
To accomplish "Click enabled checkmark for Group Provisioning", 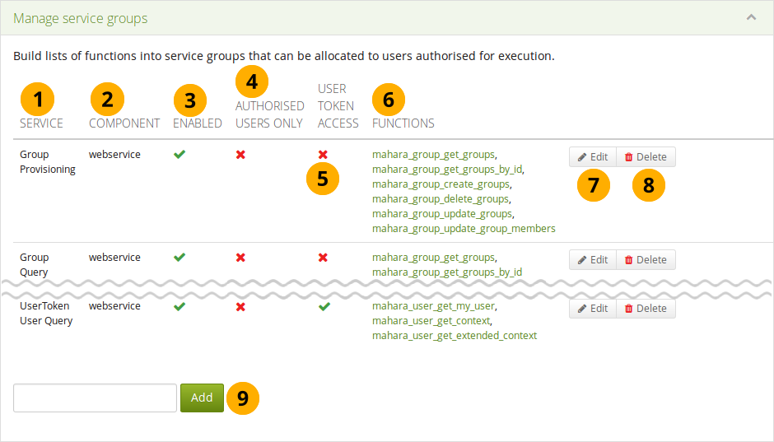I will (x=180, y=154).
